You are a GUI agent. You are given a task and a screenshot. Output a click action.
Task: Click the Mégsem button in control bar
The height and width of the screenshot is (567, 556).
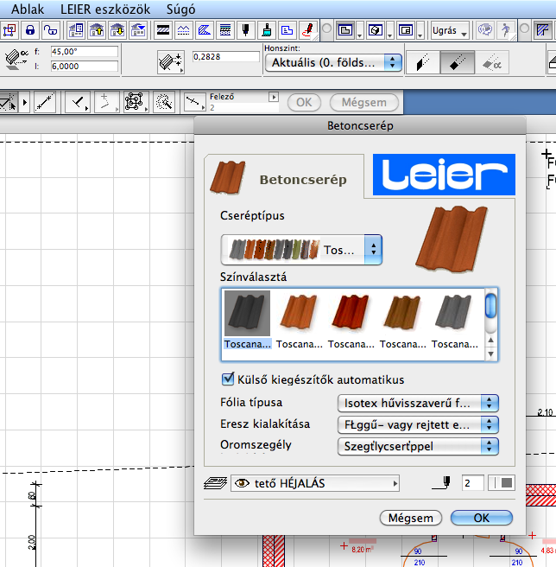pos(363,102)
